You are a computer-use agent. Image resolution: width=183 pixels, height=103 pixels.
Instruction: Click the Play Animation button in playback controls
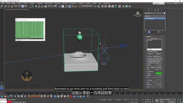[148, 100]
